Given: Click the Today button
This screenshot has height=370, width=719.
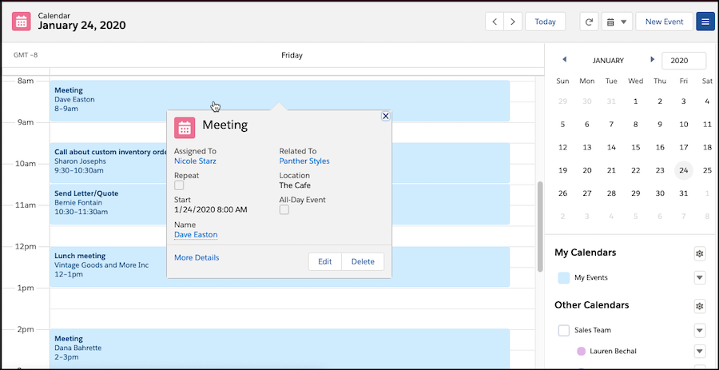Looking at the screenshot, I should [x=545, y=22].
